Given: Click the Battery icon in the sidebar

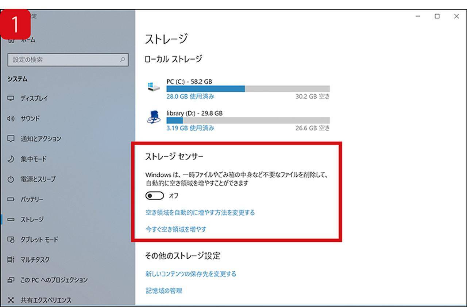Looking at the screenshot, I should click(11, 200).
